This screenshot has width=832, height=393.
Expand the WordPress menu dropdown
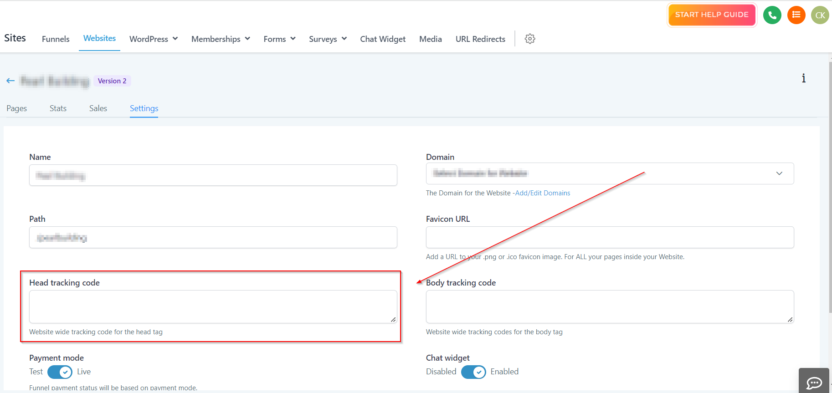[x=153, y=39]
